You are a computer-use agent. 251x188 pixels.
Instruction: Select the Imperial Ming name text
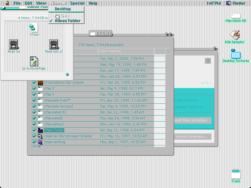coord(55,142)
